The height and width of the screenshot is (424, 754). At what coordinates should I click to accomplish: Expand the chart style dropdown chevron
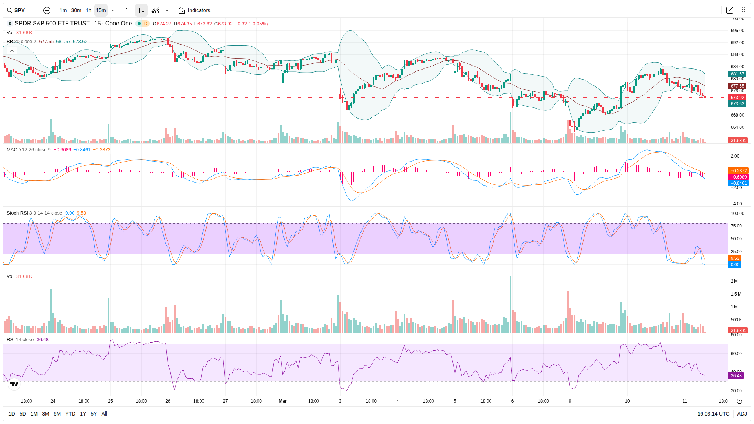click(x=167, y=10)
